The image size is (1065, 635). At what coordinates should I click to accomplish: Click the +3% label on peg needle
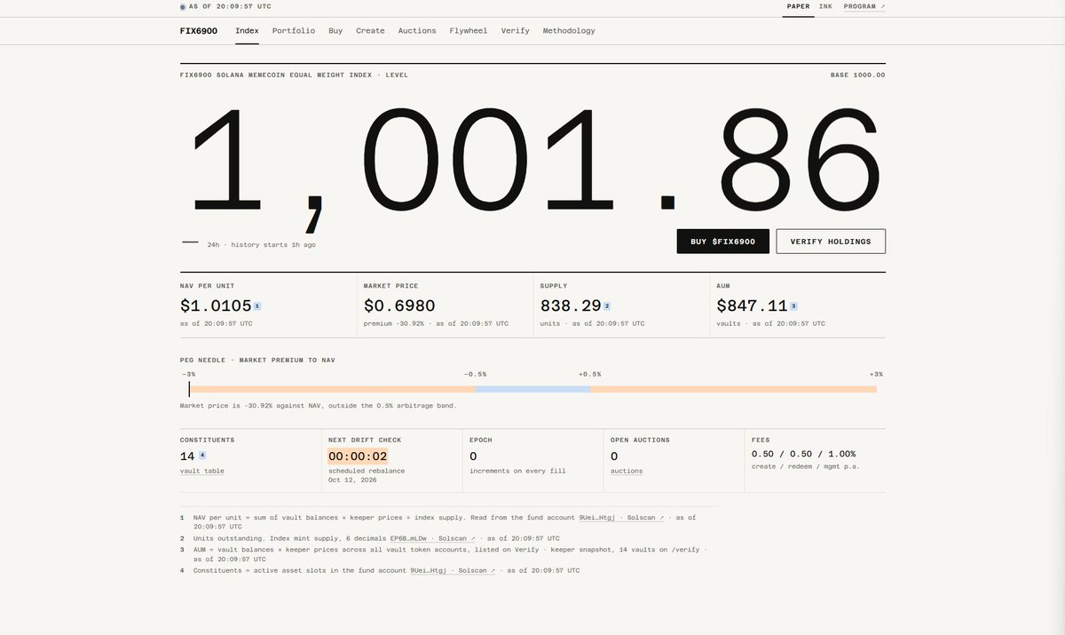click(876, 374)
